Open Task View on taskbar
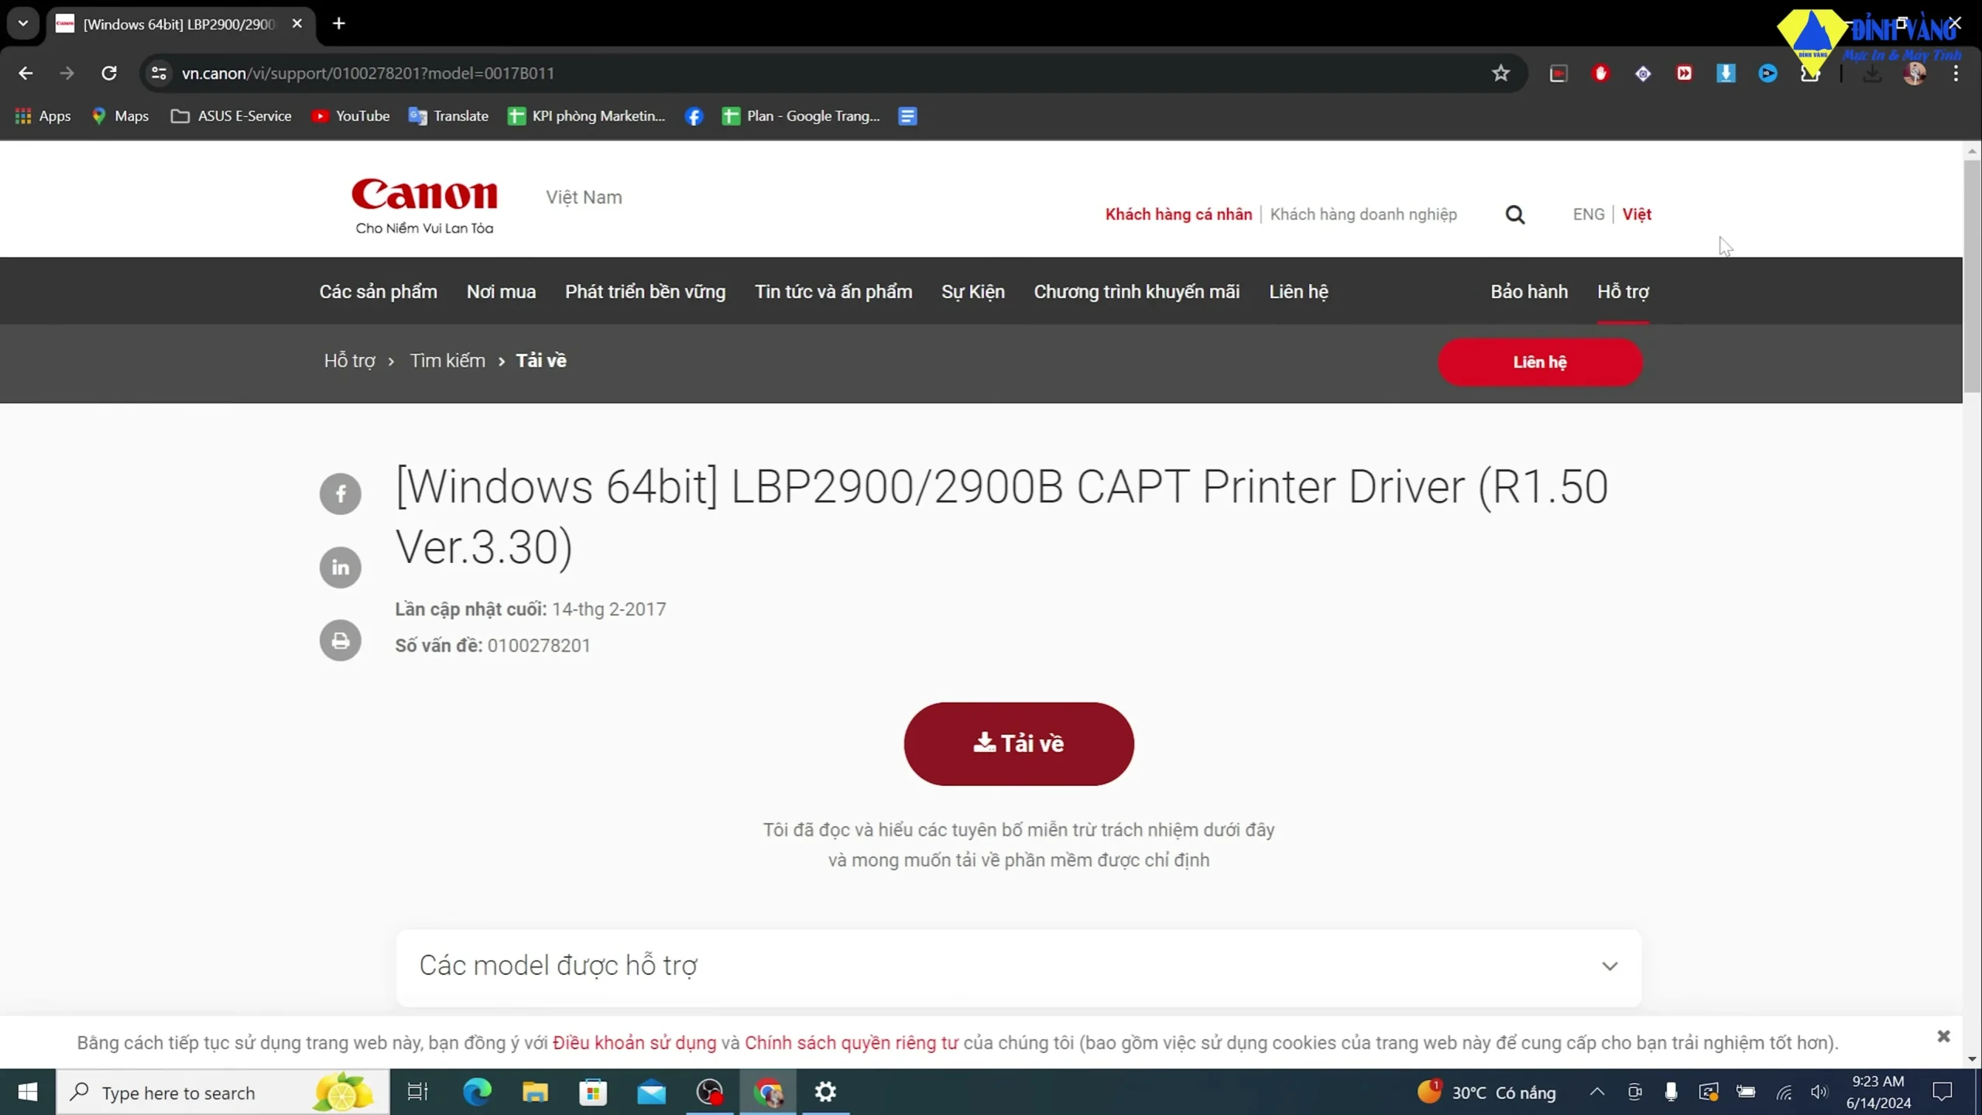Screen dimensions: 1982x1115 (x=417, y=1092)
